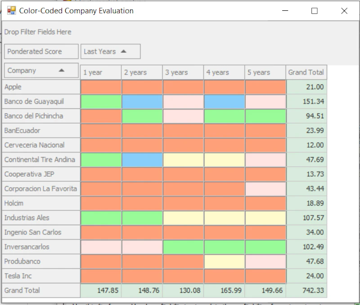Click pink 1 year cell for Inversancarlos

pyautogui.click(x=101, y=247)
